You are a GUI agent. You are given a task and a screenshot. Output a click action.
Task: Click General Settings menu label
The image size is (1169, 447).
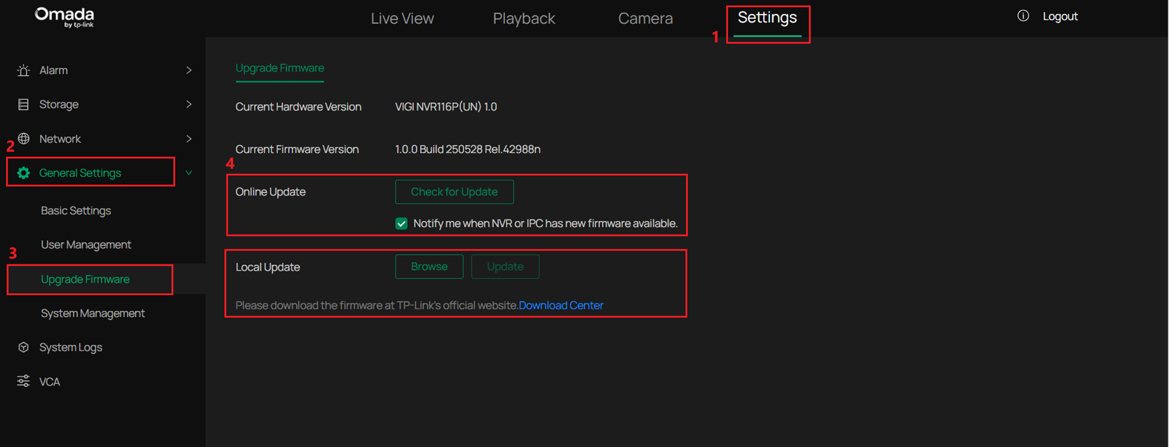(80, 173)
